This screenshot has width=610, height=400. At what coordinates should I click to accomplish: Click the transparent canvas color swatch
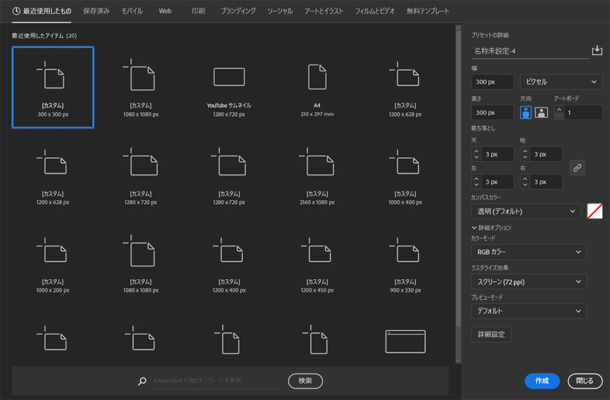(x=595, y=211)
